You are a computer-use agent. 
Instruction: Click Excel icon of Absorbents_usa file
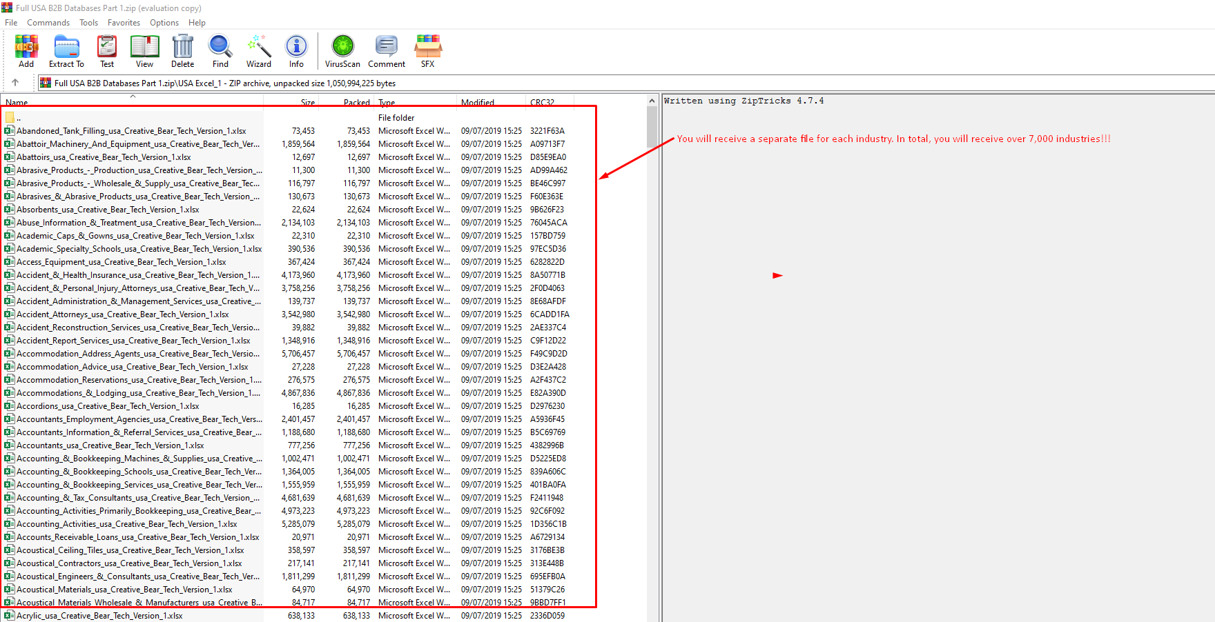10,209
